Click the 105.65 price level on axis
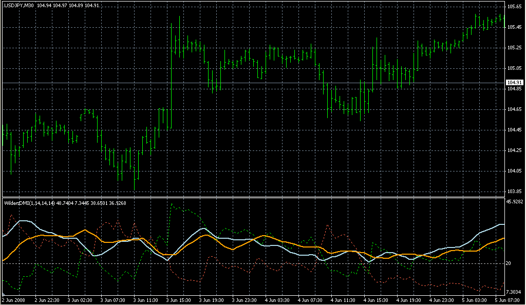 click(514, 7)
